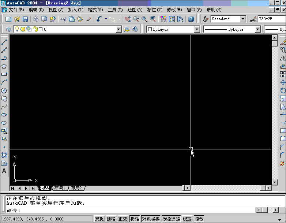The width and height of the screenshot is (286, 223).
Task: Toggle 栅格 grid display in status bar
Action: coord(111,219)
